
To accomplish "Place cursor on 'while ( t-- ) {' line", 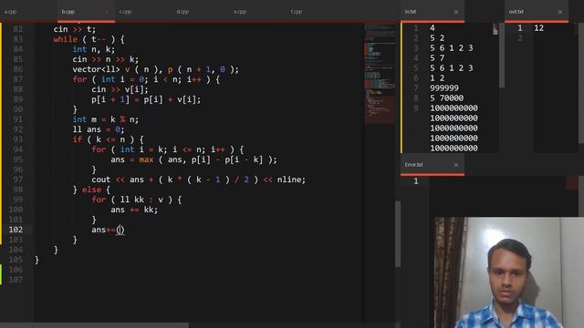I will point(89,39).
